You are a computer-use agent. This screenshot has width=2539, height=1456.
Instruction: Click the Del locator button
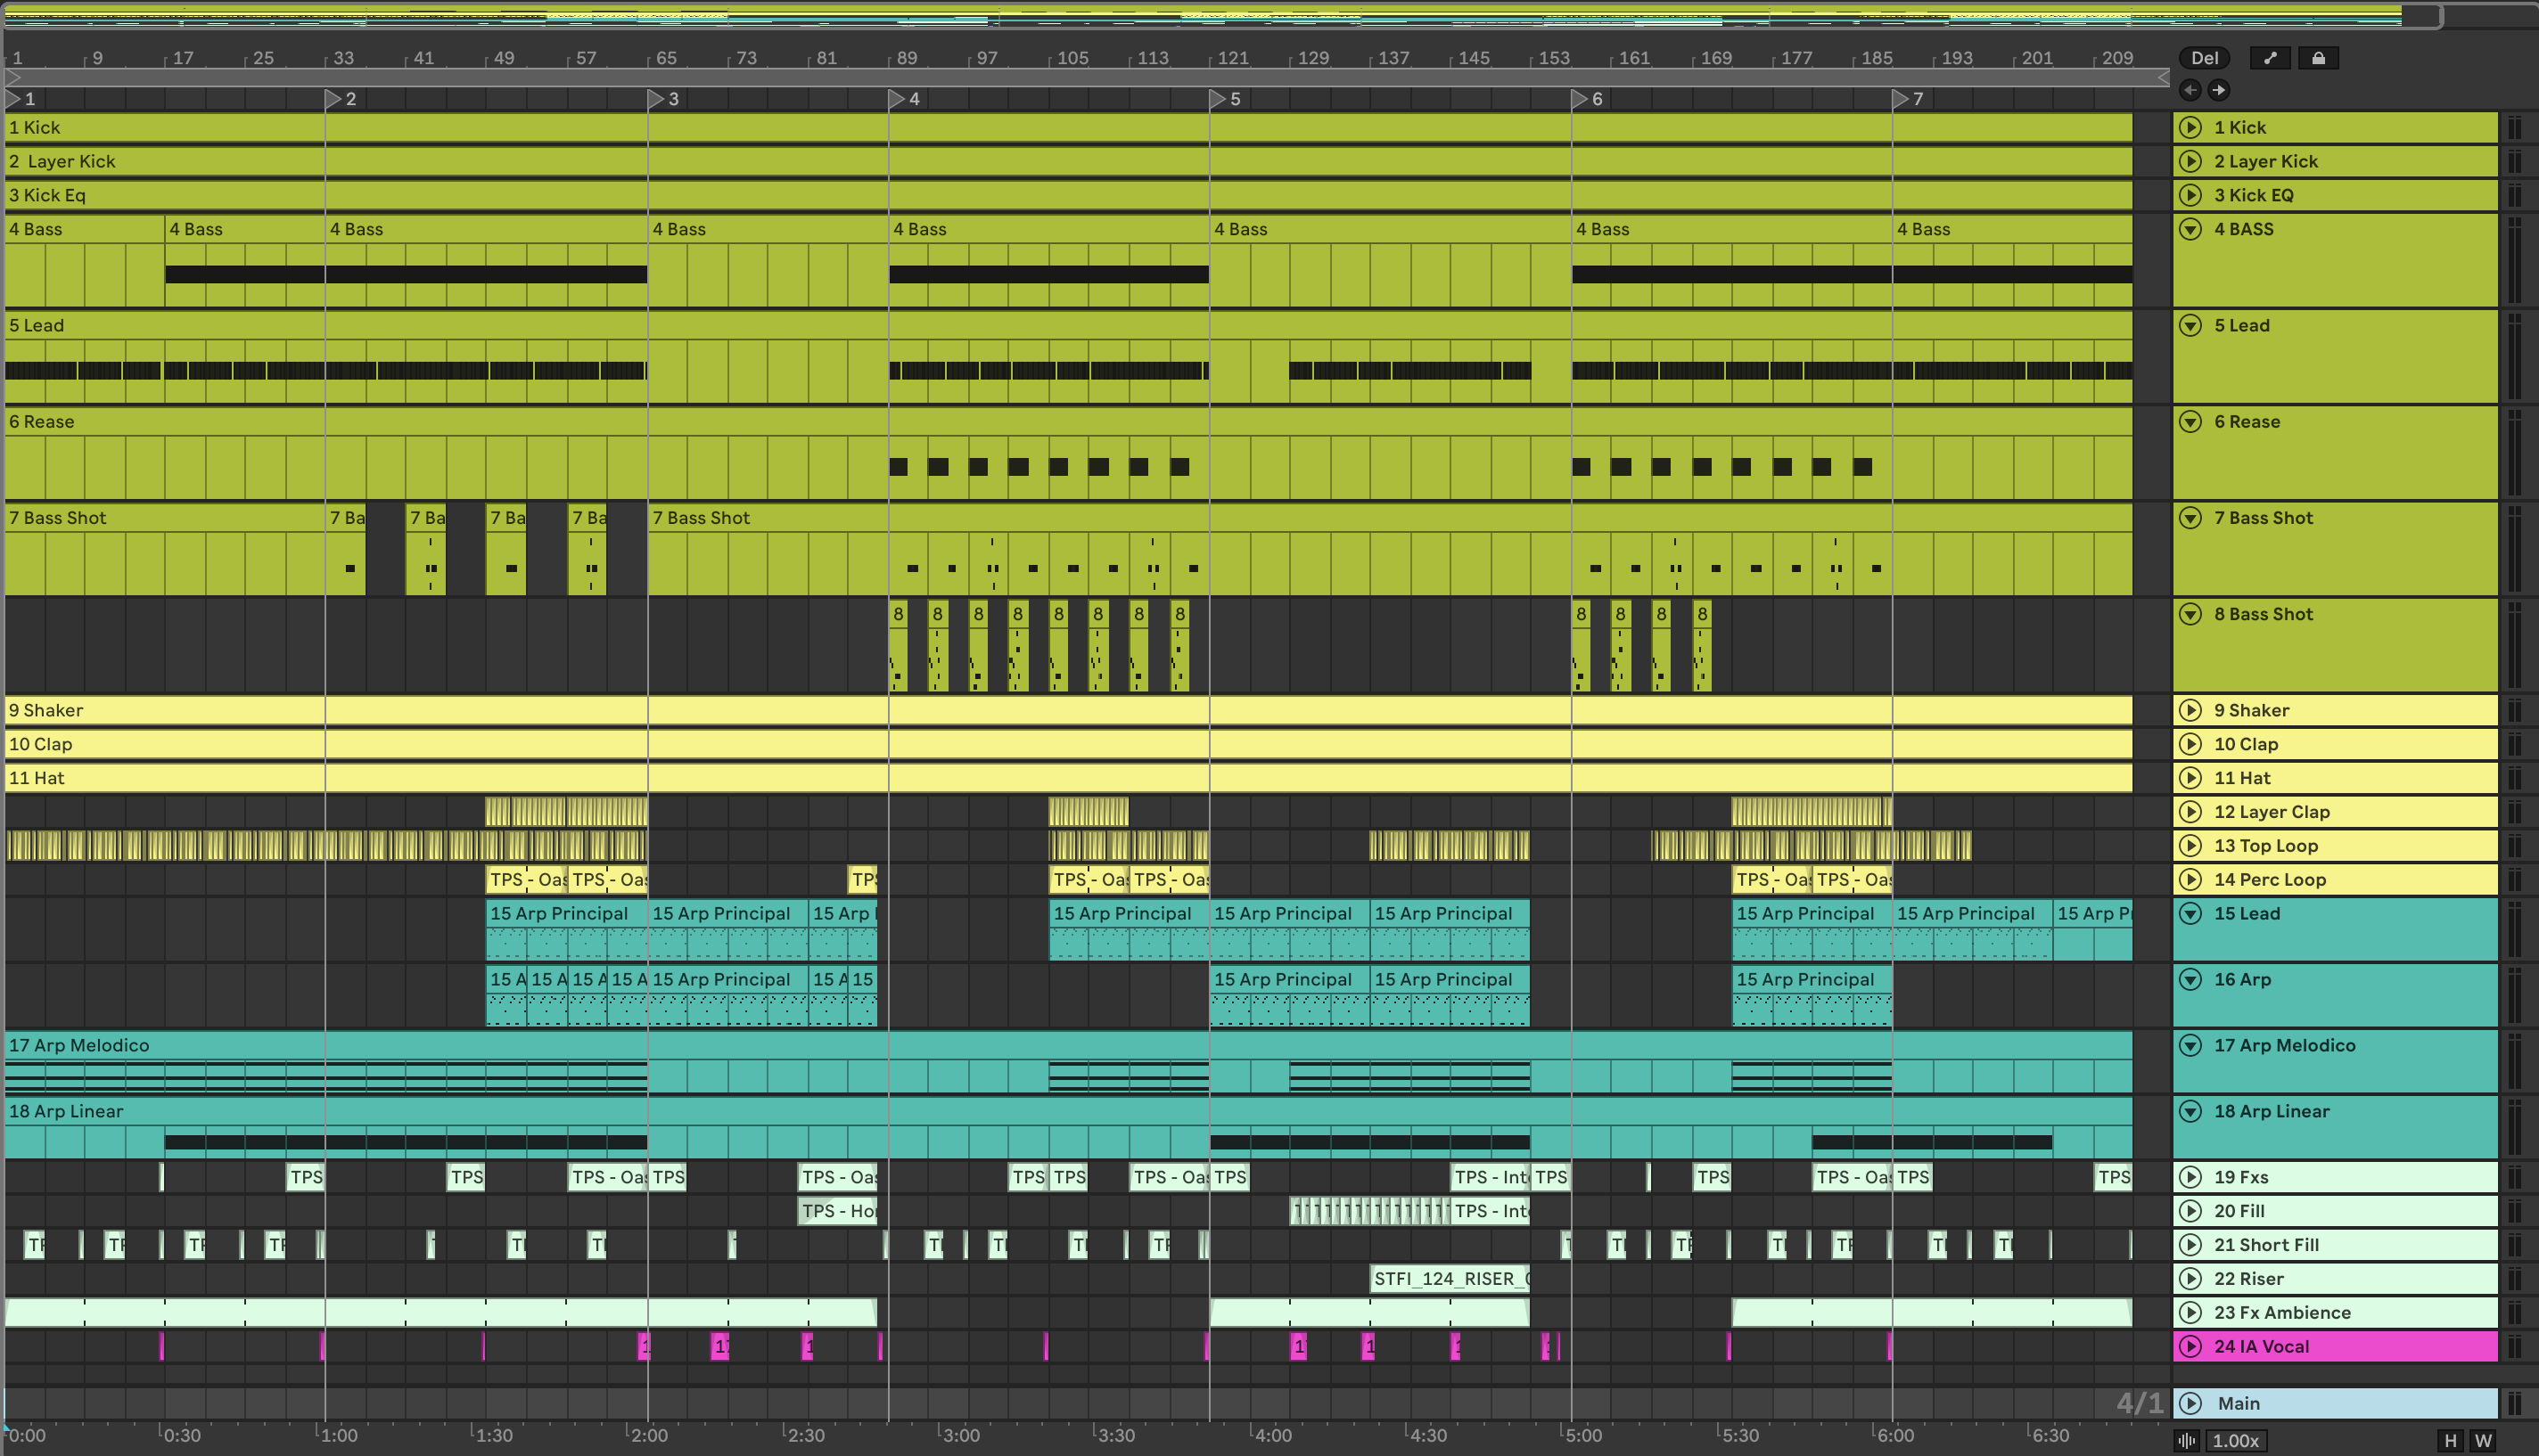pos(2204,58)
